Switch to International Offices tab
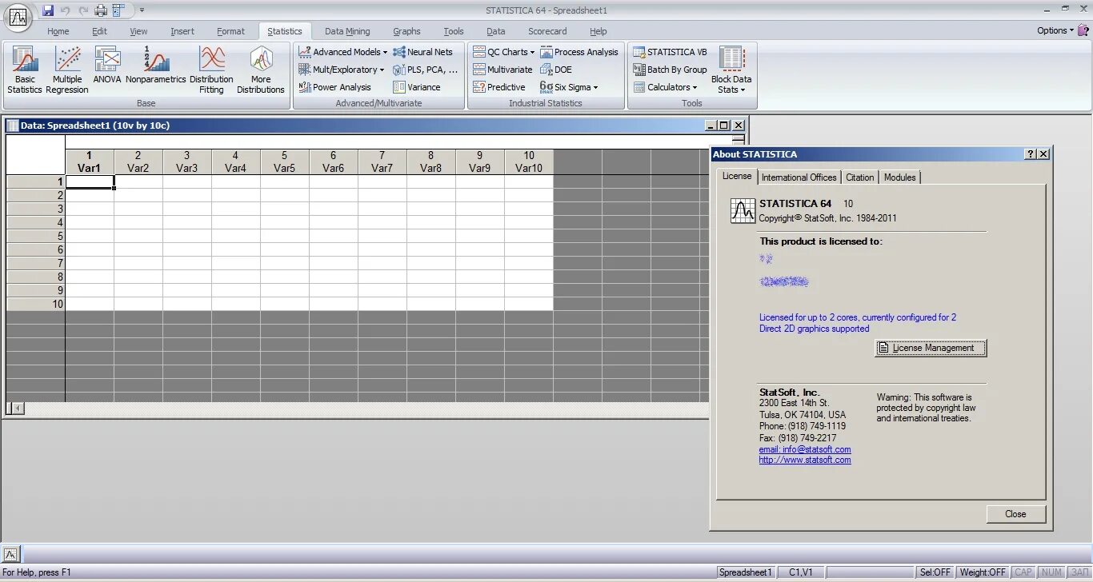Screen dimensions: 1093x582 [799, 177]
